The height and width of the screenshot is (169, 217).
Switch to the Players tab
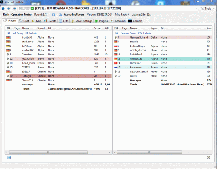(10, 21)
